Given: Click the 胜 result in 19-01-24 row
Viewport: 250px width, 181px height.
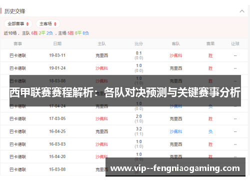Looking at the screenshot, I should 210,68.
